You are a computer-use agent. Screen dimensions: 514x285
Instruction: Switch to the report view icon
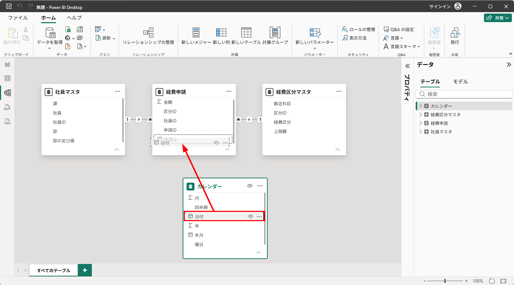click(x=7, y=64)
